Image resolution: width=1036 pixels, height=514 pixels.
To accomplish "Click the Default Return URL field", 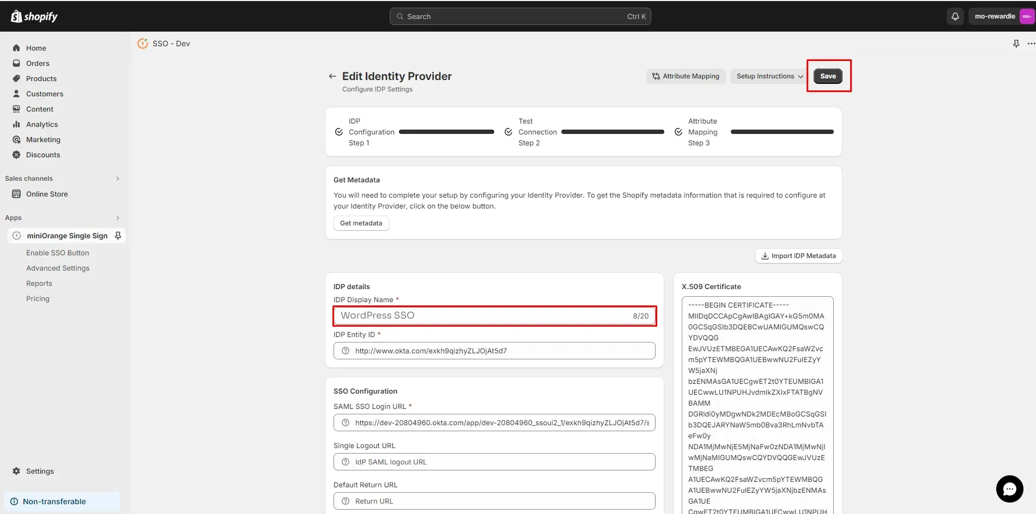I will pyautogui.click(x=494, y=501).
